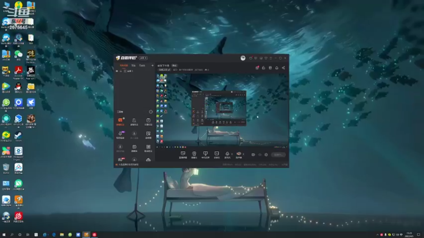
Task: Share the stream via the share icon
Action: pos(284,68)
